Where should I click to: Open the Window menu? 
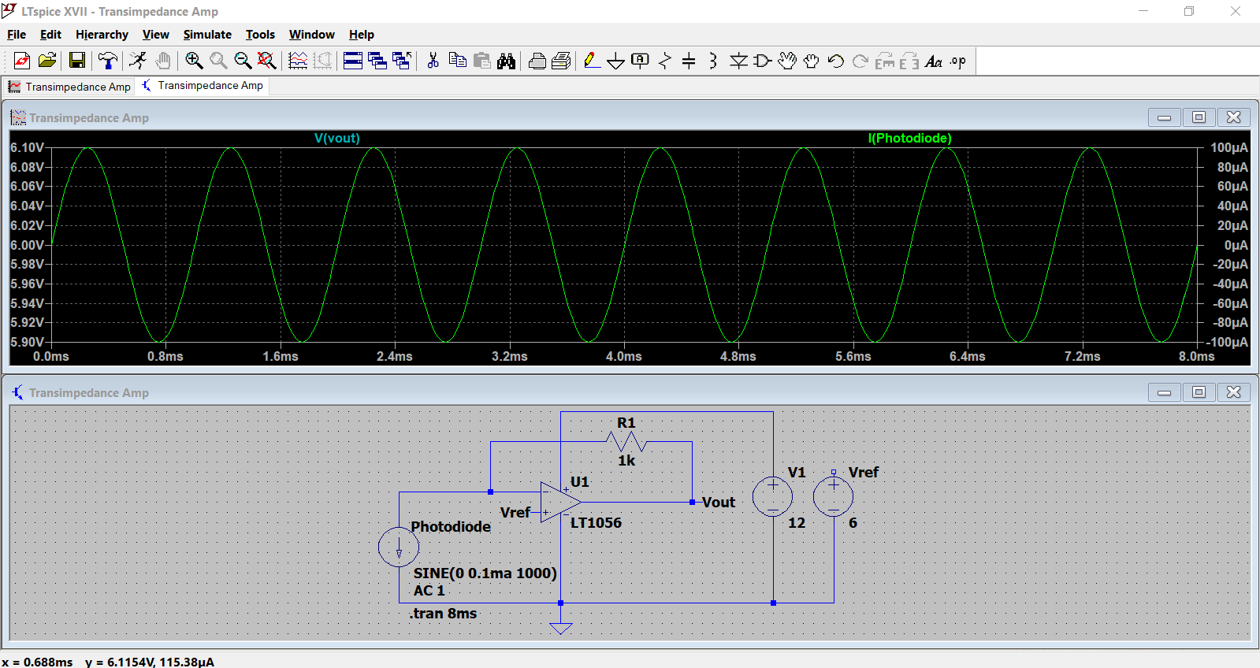point(311,35)
